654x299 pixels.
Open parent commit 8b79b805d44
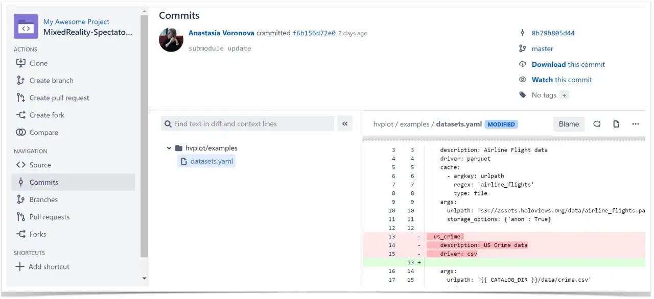[553, 33]
